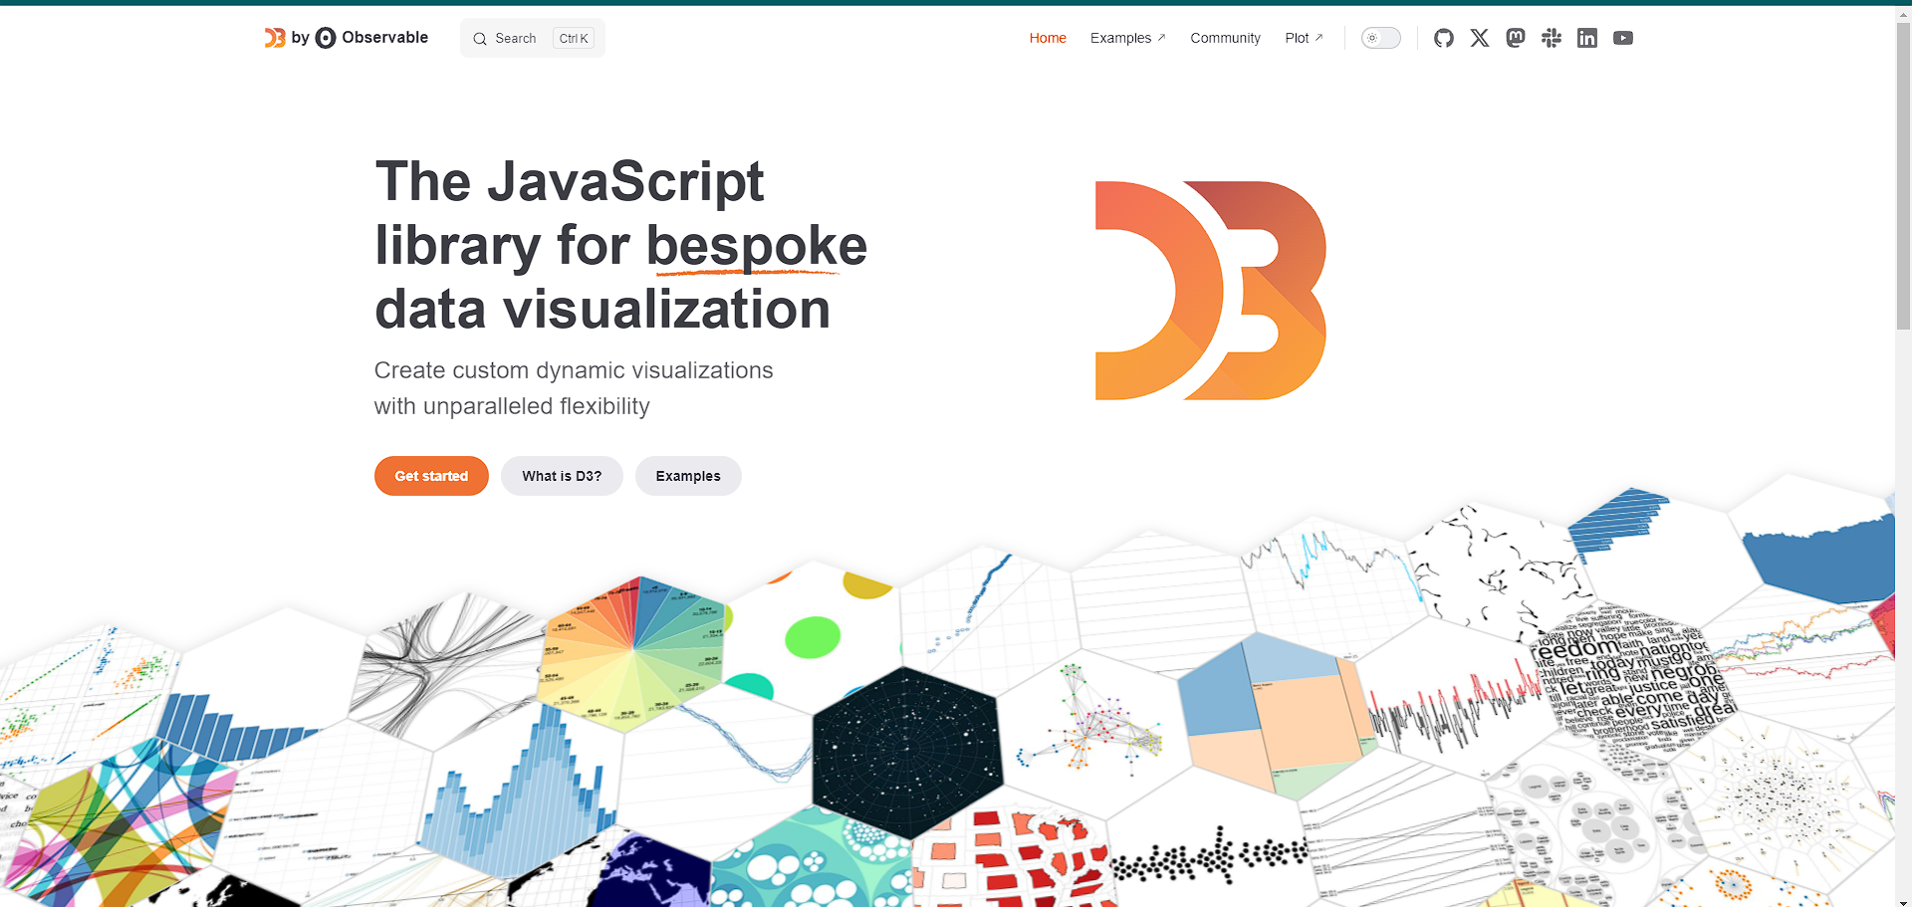The height and width of the screenshot is (907, 1912).
Task: Click the large D3 hero logo
Action: point(1210,291)
